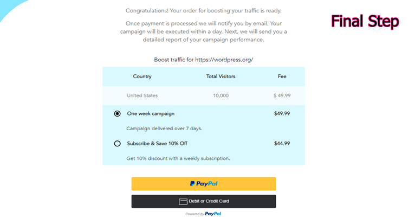
Task: Click the https://wordpress.org/ URL text
Action: tap(224, 60)
